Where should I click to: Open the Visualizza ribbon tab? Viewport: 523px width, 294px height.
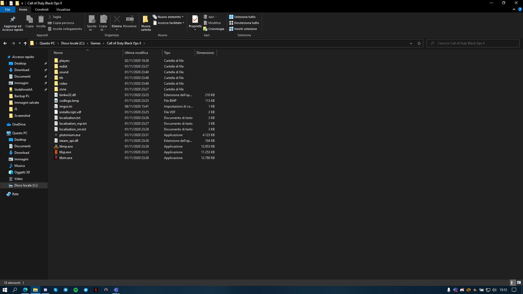(63, 10)
